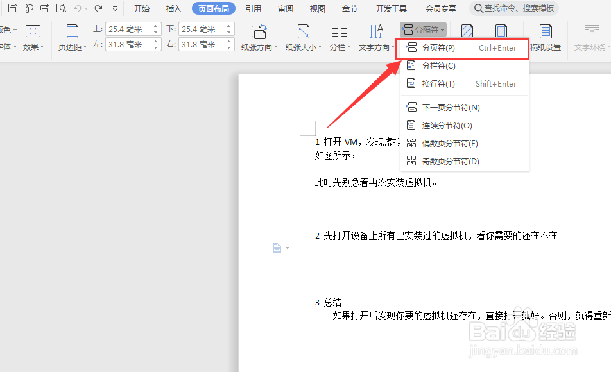Click the Print Preview icon
Screen dimensions: 611x372
[x=62, y=8]
